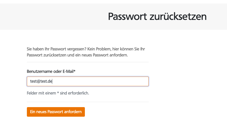
Task: Click the word "zurücksetzen" in the page heading
Action: pos(178,17)
